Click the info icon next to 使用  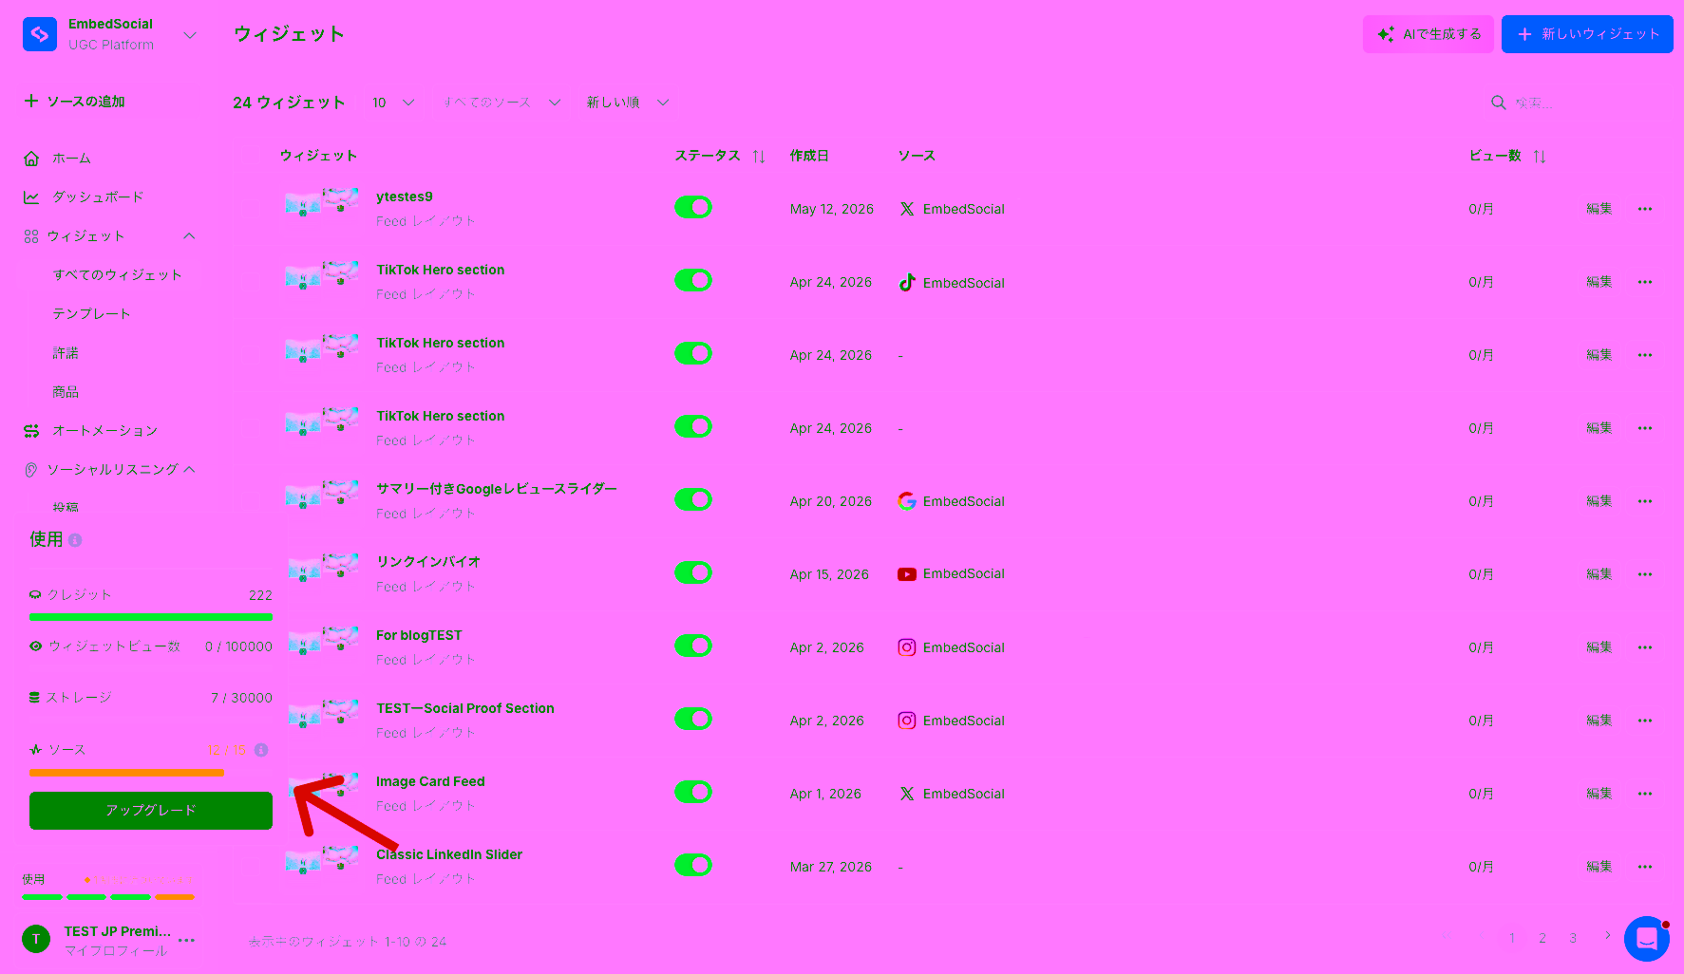tap(75, 540)
